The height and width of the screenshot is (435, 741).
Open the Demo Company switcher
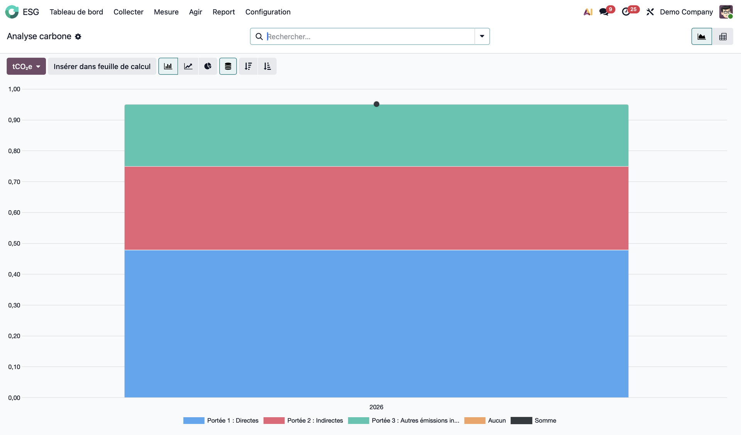[686, 12]
